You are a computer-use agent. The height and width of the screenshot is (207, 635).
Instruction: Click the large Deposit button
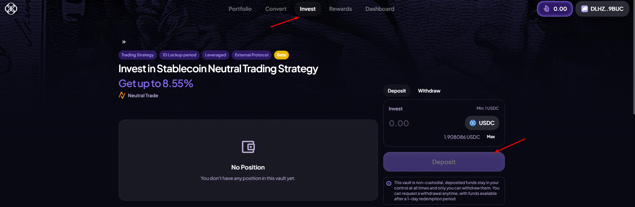444,162
